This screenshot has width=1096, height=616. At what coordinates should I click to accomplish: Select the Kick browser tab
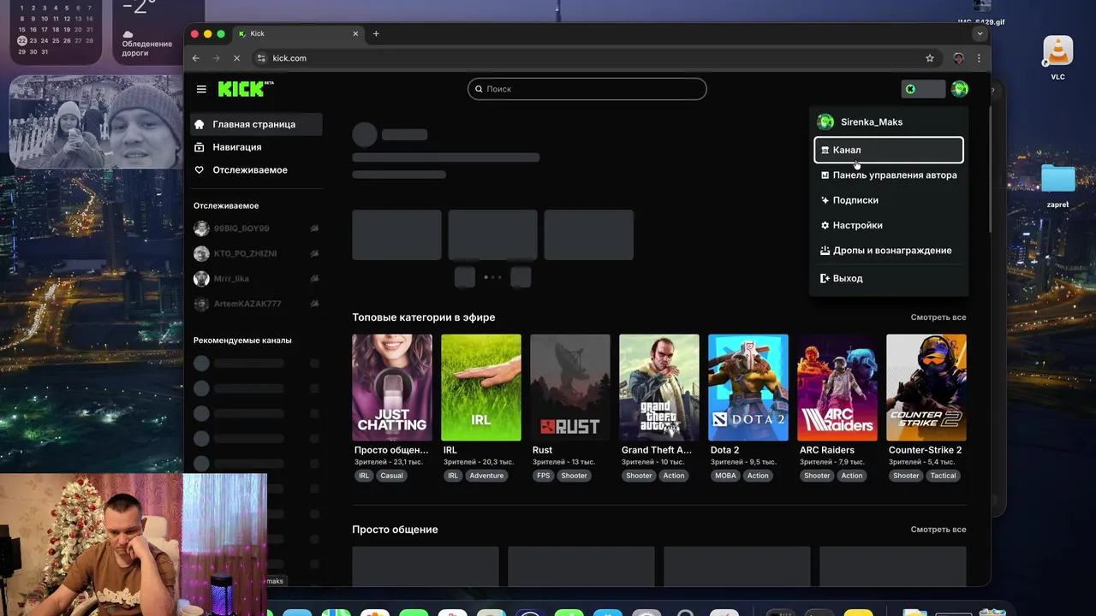point(298,34)
